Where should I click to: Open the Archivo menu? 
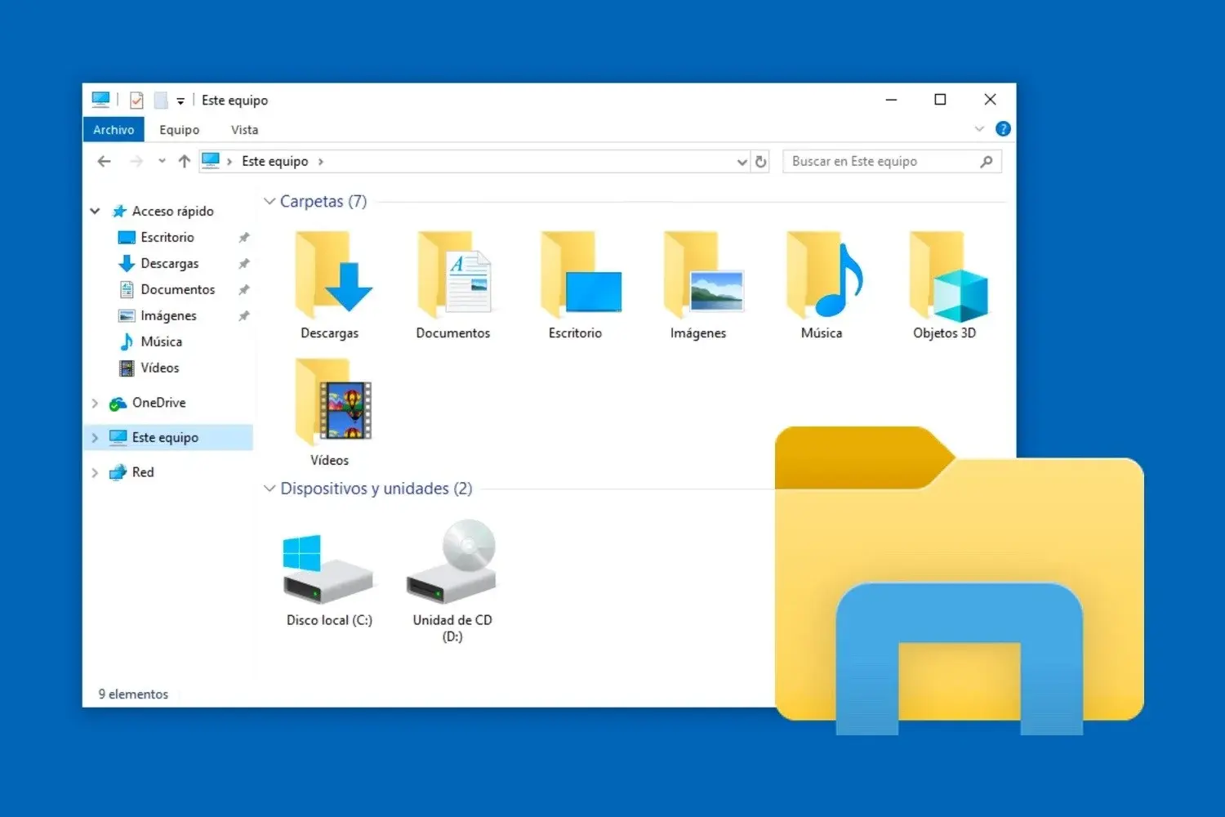tap(113, 129)
